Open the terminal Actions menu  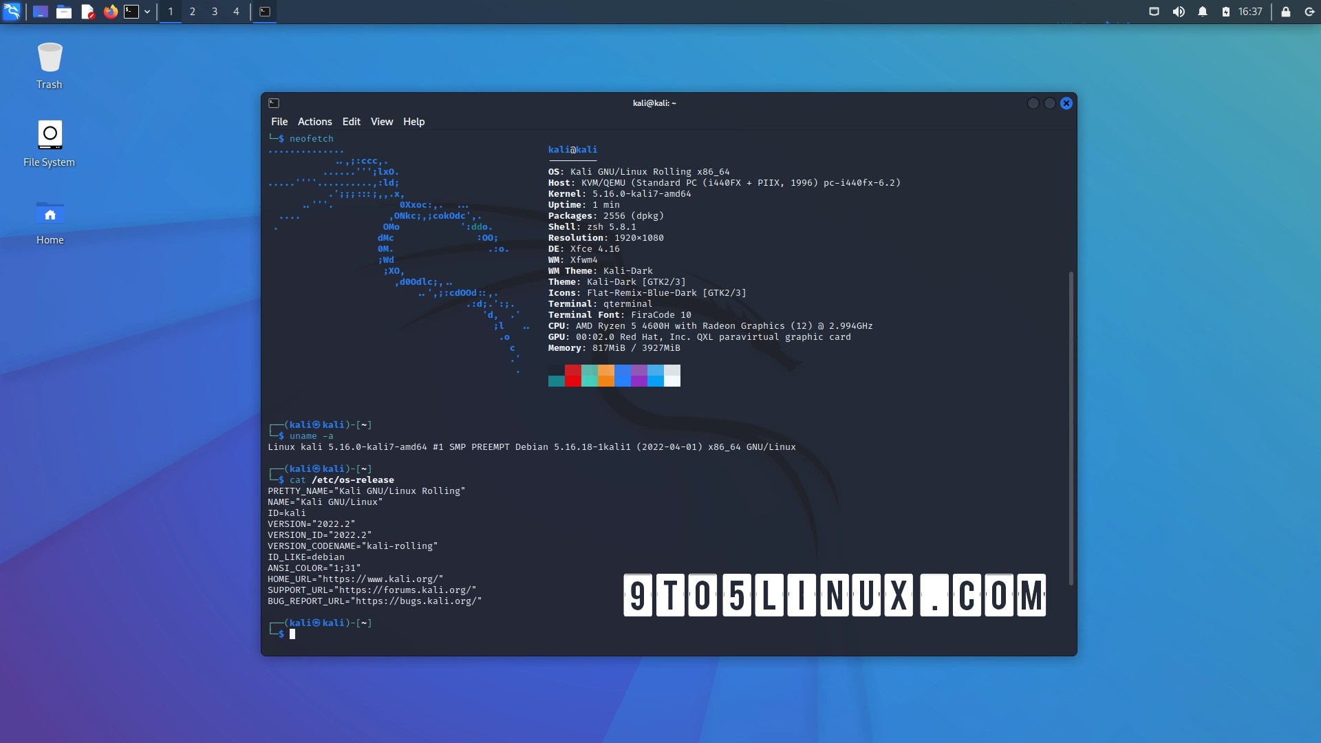pos(314,122)
